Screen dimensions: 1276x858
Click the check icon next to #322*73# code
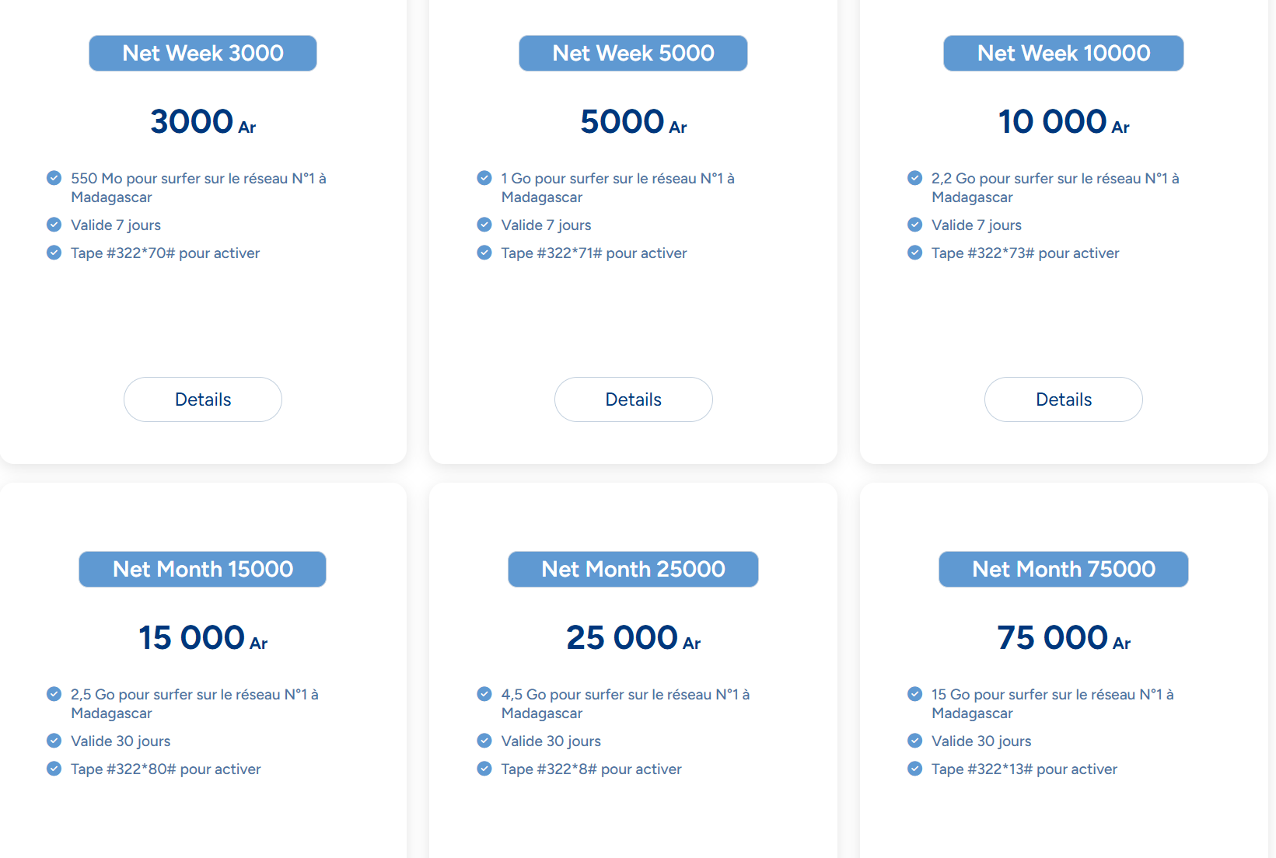[915, 253]
